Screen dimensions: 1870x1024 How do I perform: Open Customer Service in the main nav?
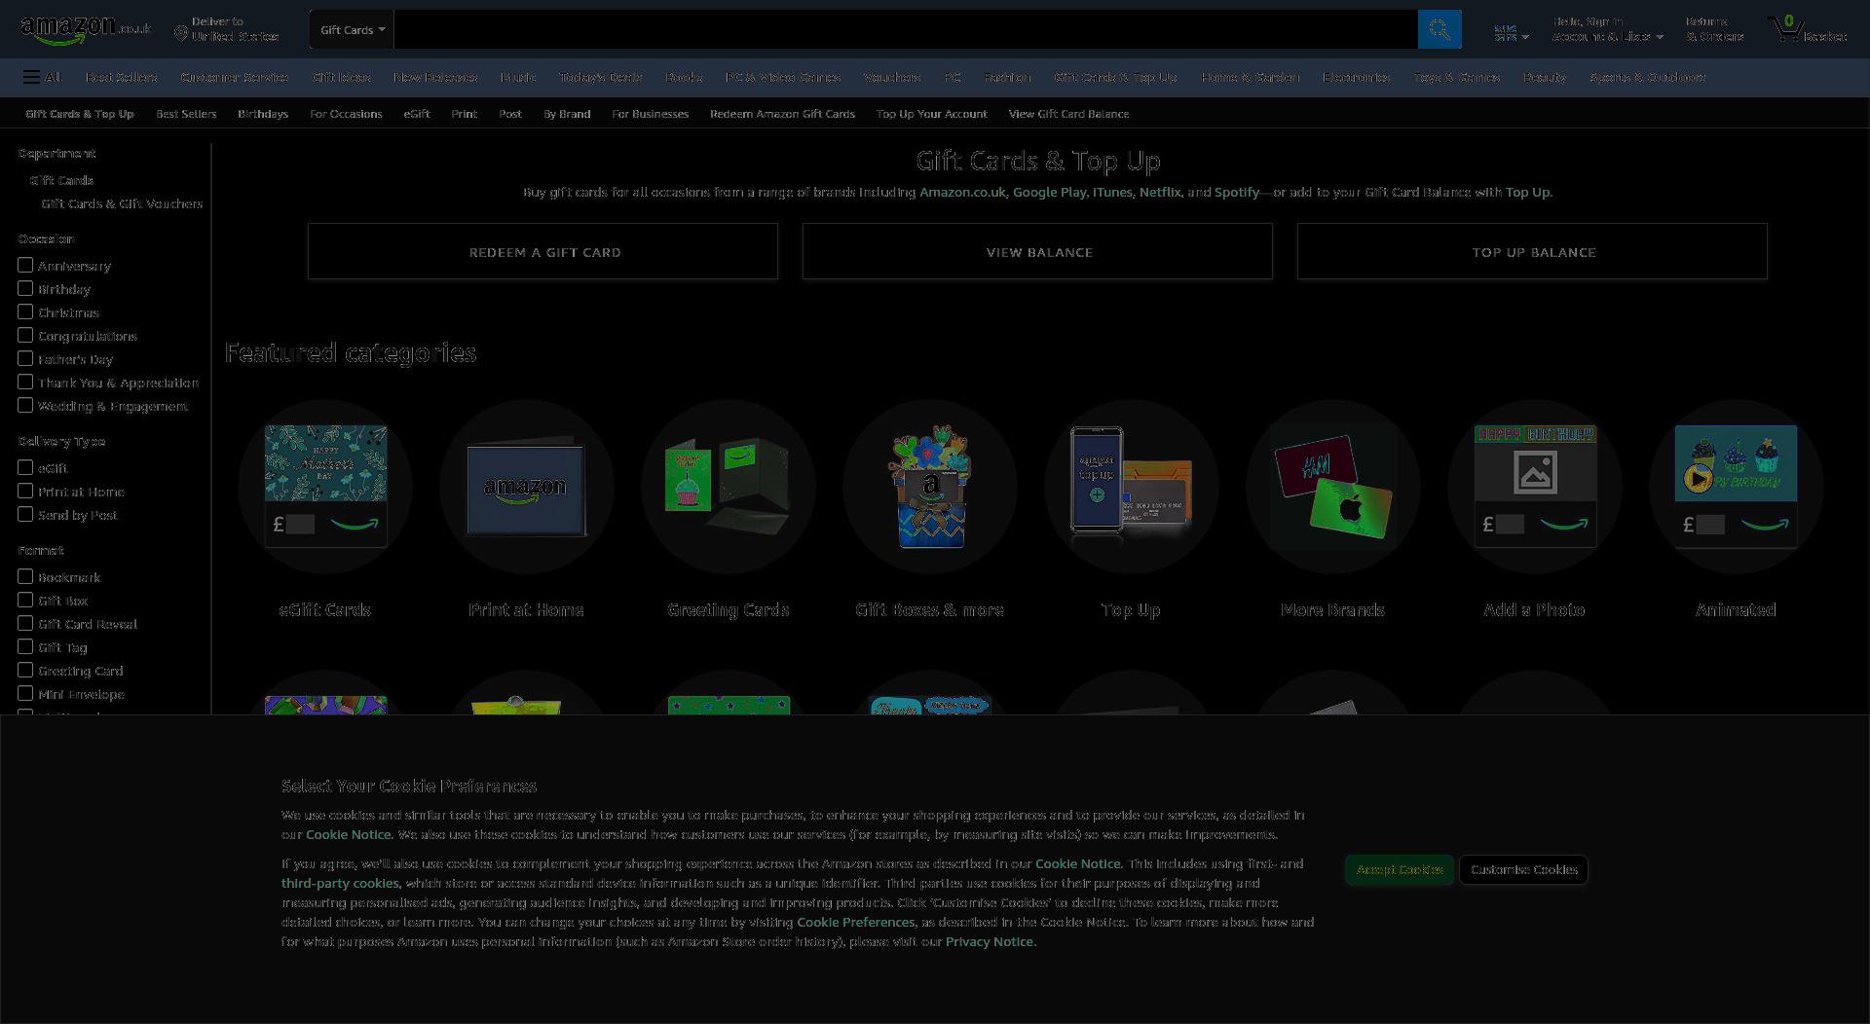(x=234, y=77)
